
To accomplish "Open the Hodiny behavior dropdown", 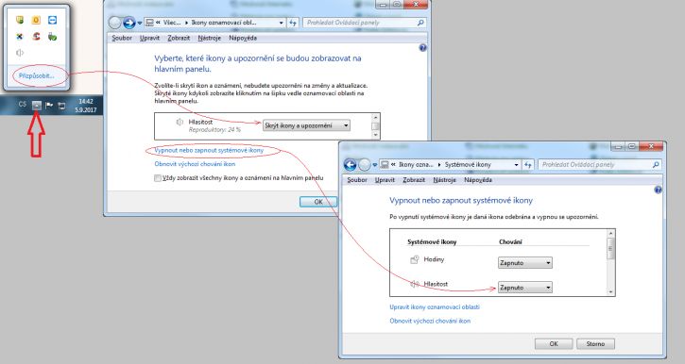I will pos(524,263).
